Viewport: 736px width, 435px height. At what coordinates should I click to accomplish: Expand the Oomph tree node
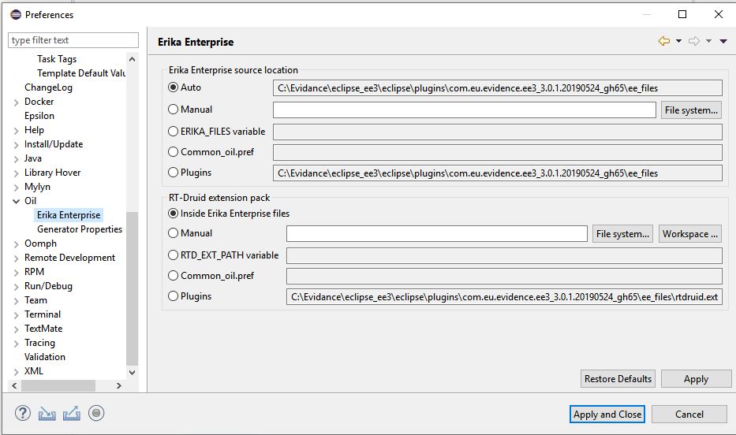(16, 244)
